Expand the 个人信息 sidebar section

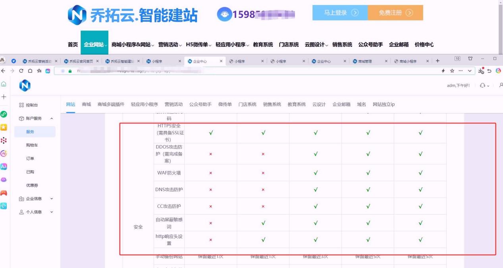tap(52, 212)
